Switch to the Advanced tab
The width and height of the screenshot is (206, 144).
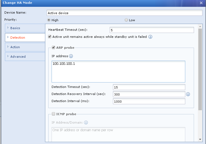click(x=25, y=57)
